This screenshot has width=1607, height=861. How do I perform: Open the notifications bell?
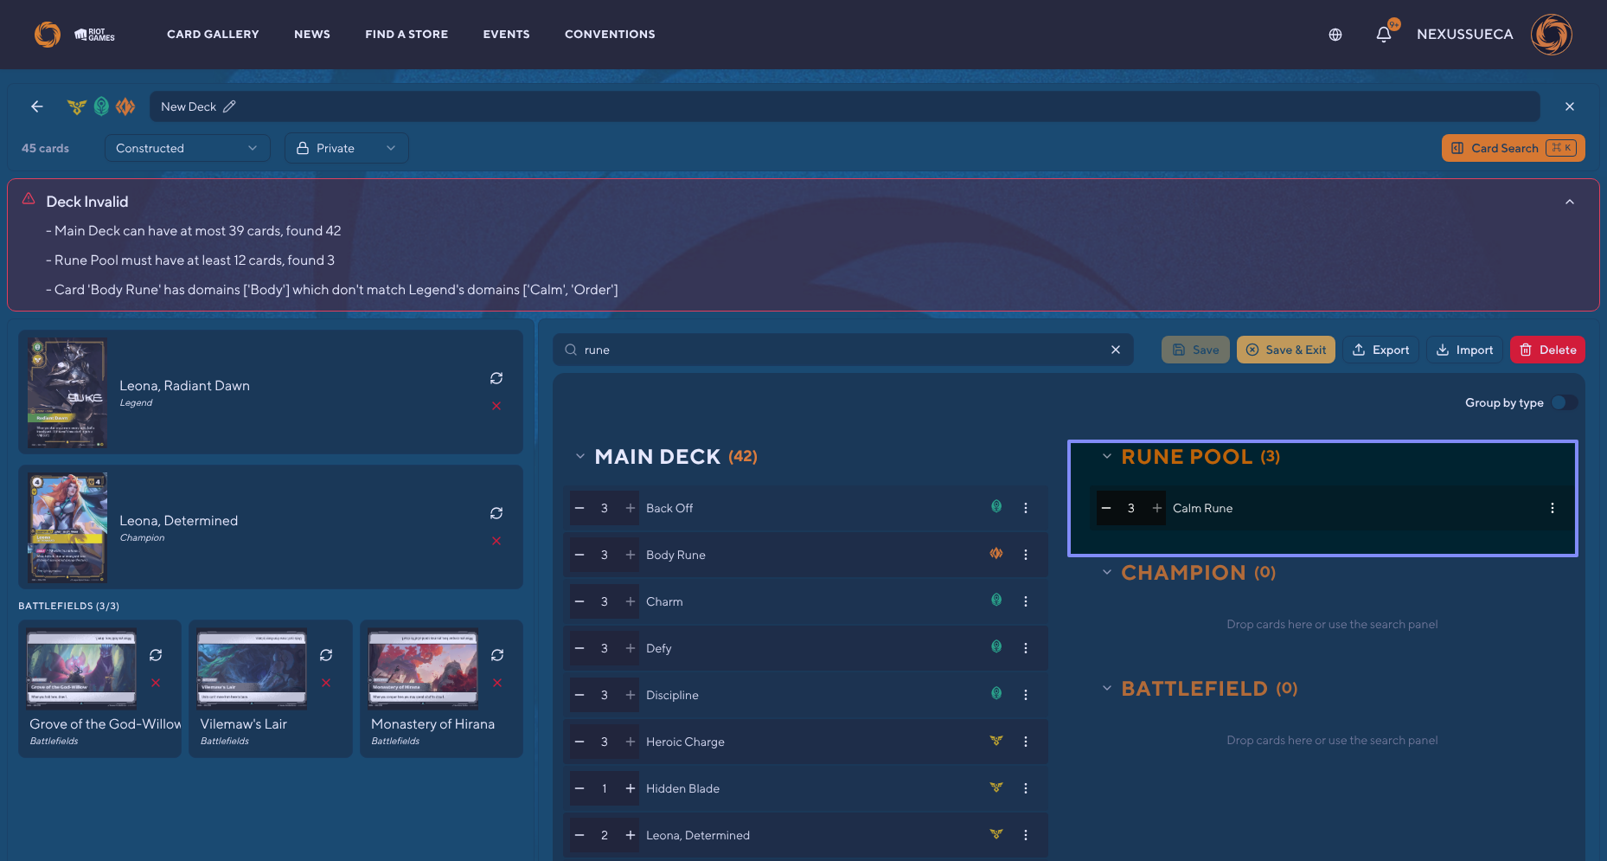(x=1384, y=35)
